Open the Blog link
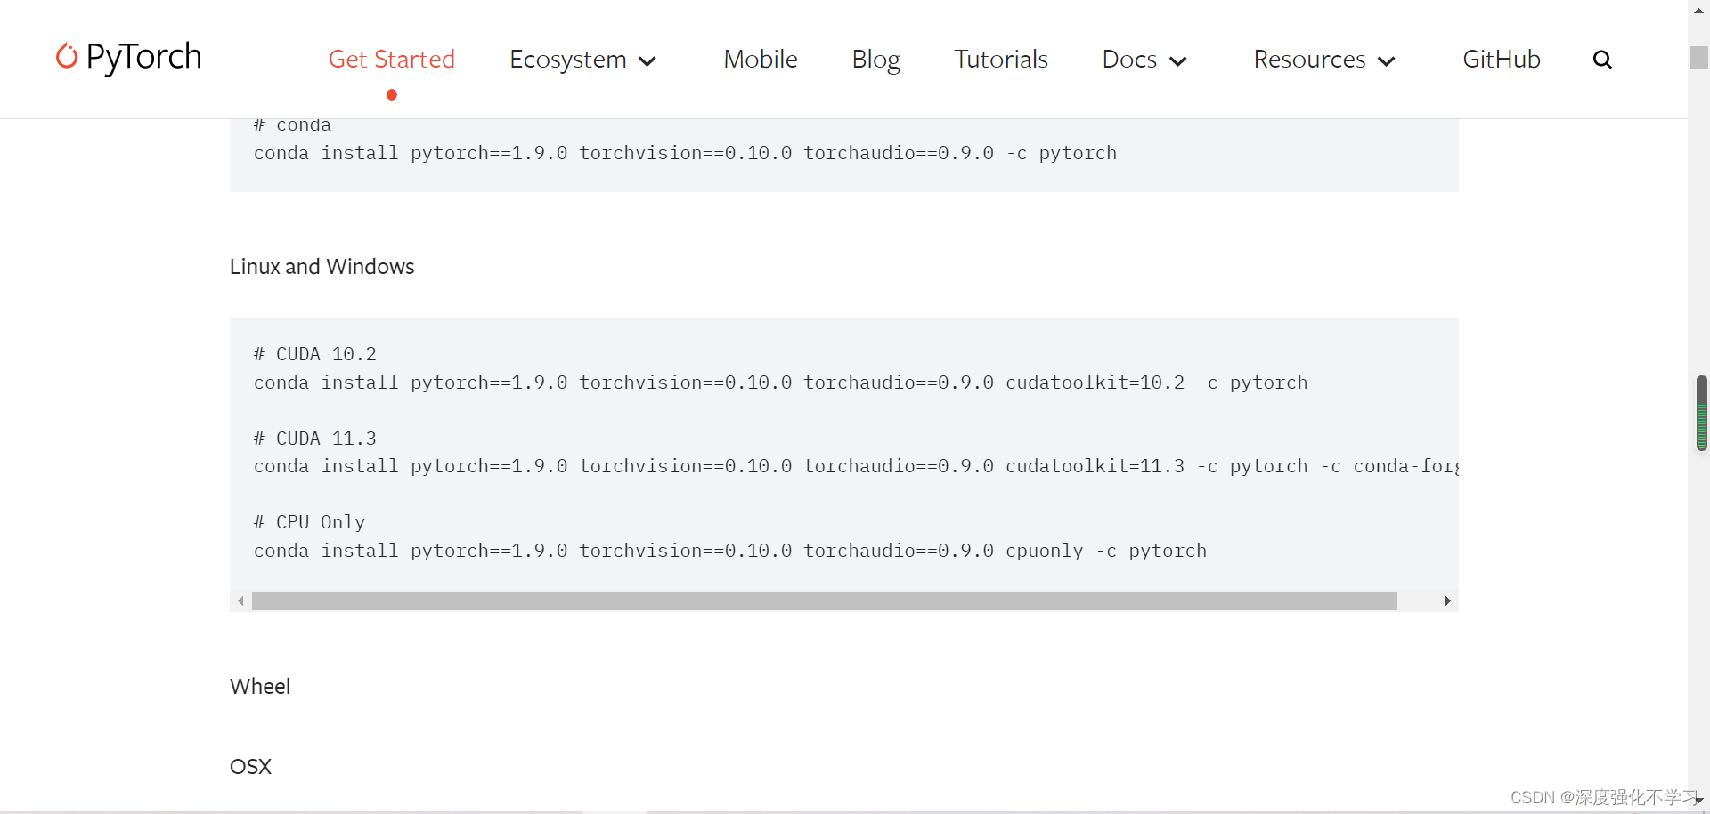The height and width of the screenshot is (814, 1710). click(875, 60)
